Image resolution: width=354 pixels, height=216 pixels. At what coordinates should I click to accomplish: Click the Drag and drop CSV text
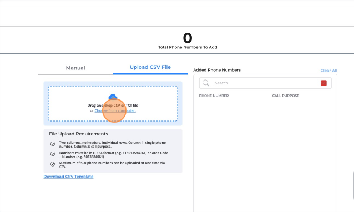pos(113,106)
